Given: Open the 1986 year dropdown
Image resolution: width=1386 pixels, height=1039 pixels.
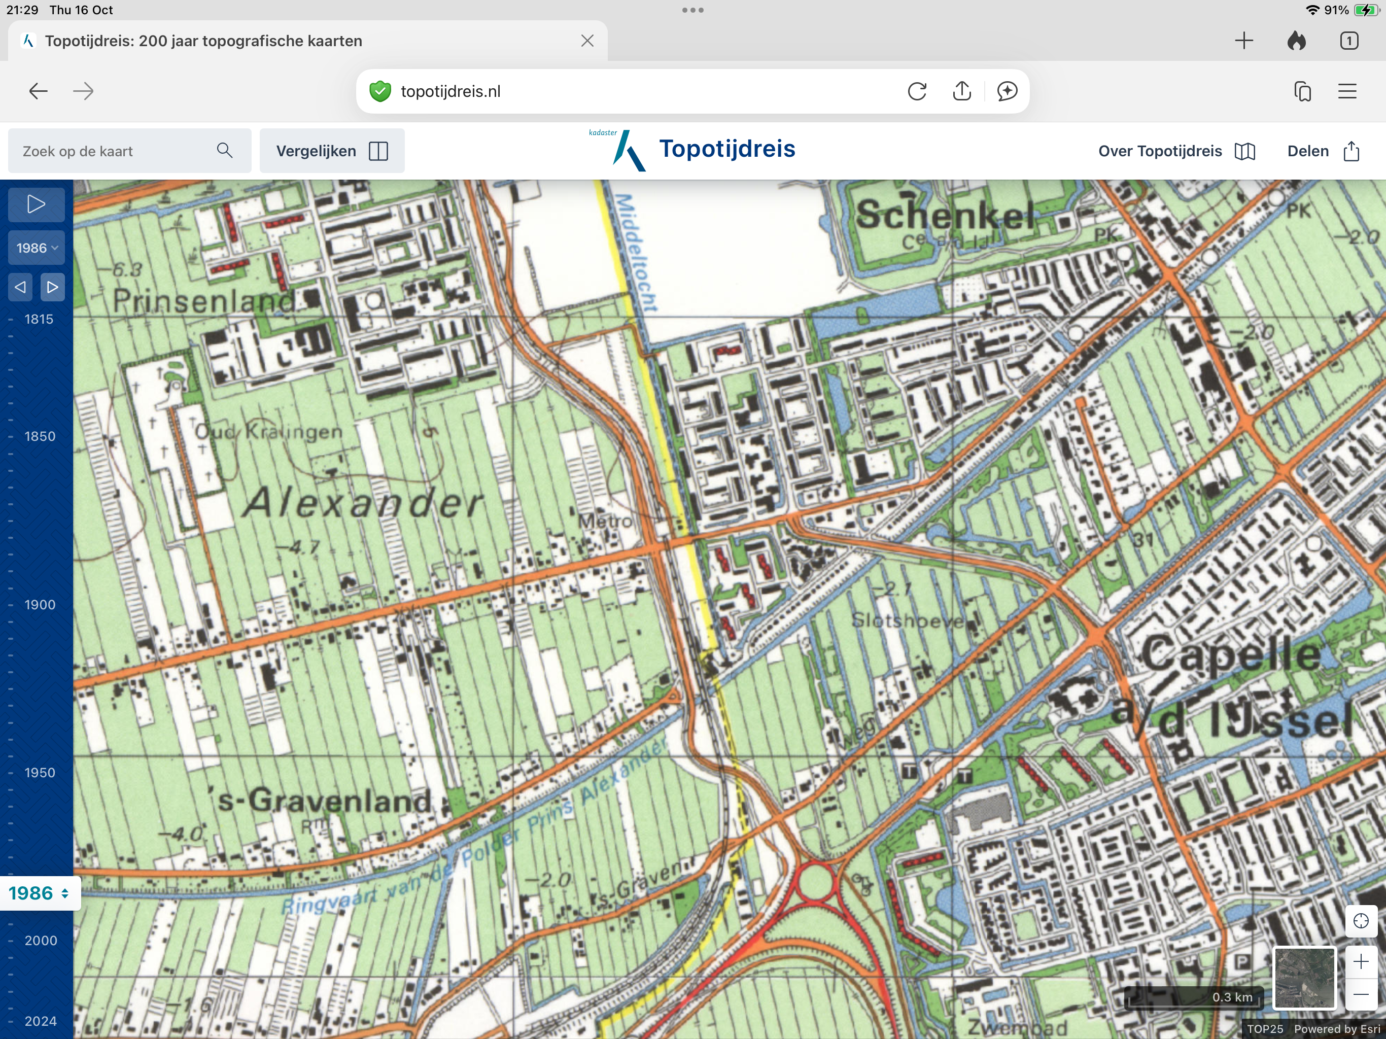Looking at the screenshot, I should point(37,248).
